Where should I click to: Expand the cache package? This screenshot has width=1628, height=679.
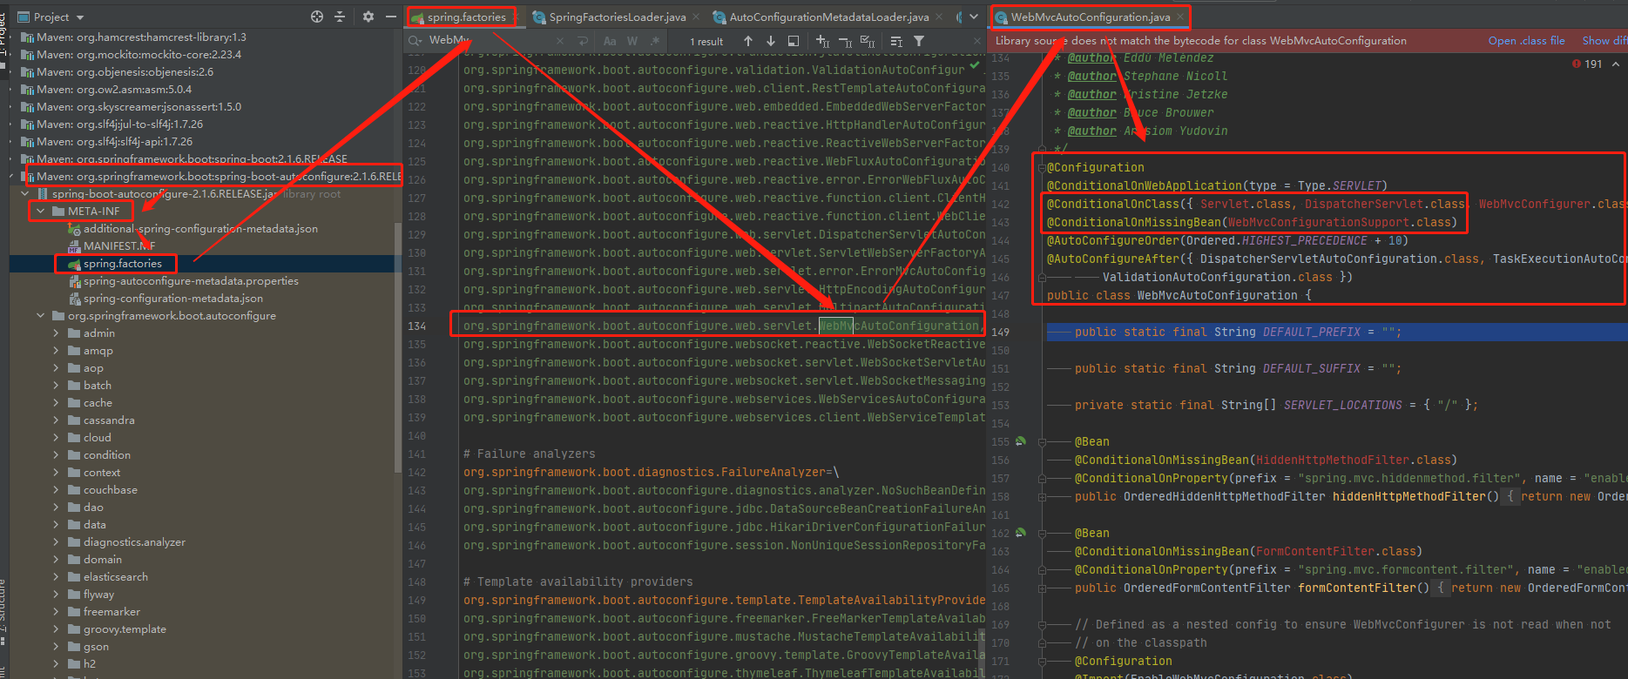coord(56,403)
